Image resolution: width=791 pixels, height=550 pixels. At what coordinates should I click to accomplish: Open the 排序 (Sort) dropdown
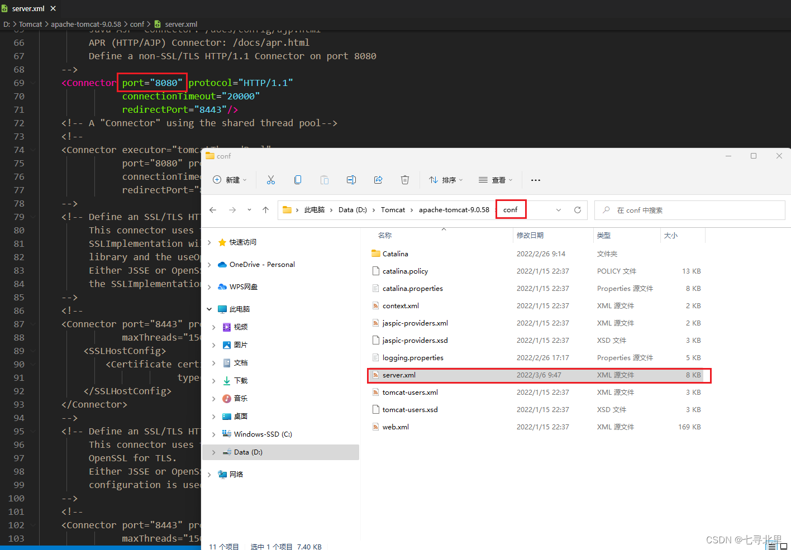coord(446,180)
